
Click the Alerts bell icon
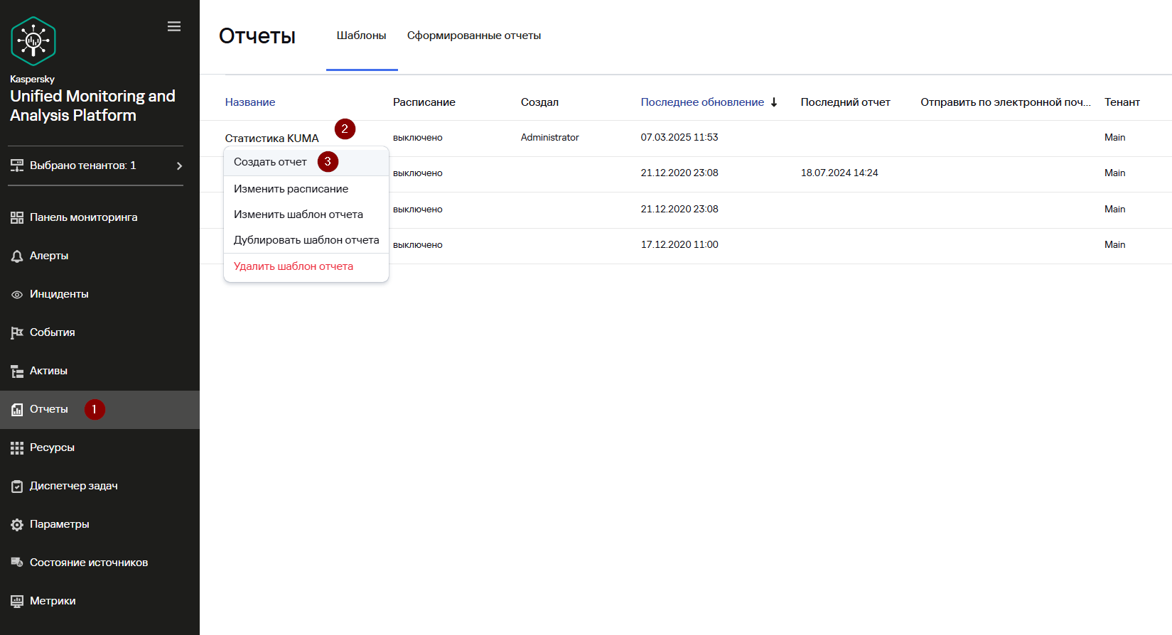[17, 256]
